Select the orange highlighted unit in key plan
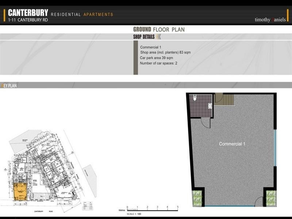Image resolution: width=292 pixels, height=219 pixels. (20, 192)
